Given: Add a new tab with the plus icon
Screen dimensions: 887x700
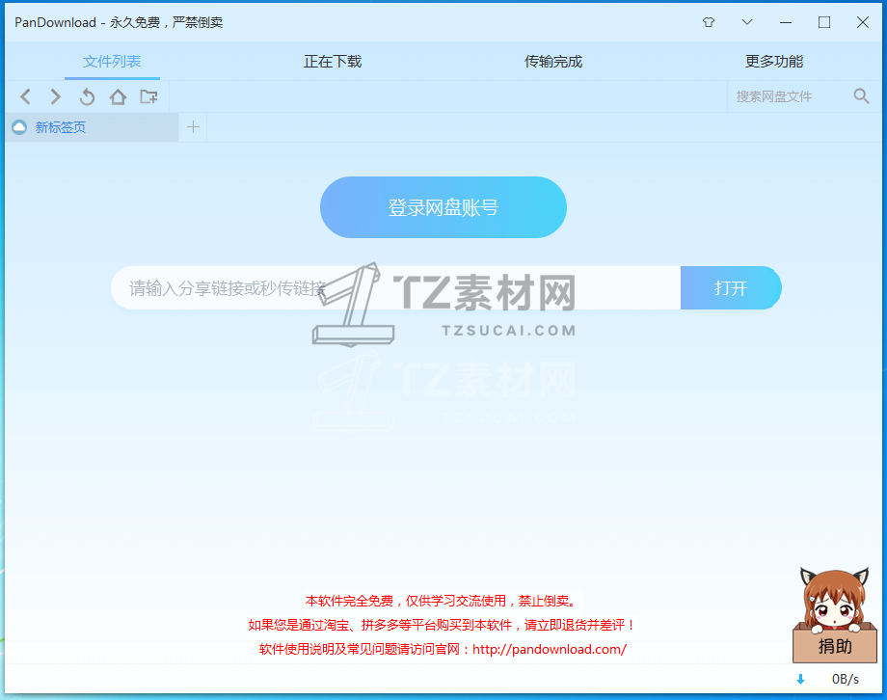Looking at the screenshot, I should pyautogui.click(x=193, y=126).
